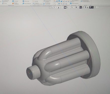Open the dropdown arrow beside the display-style icon
This screenshot has width=110, height=94.
(x=70, y=7)
